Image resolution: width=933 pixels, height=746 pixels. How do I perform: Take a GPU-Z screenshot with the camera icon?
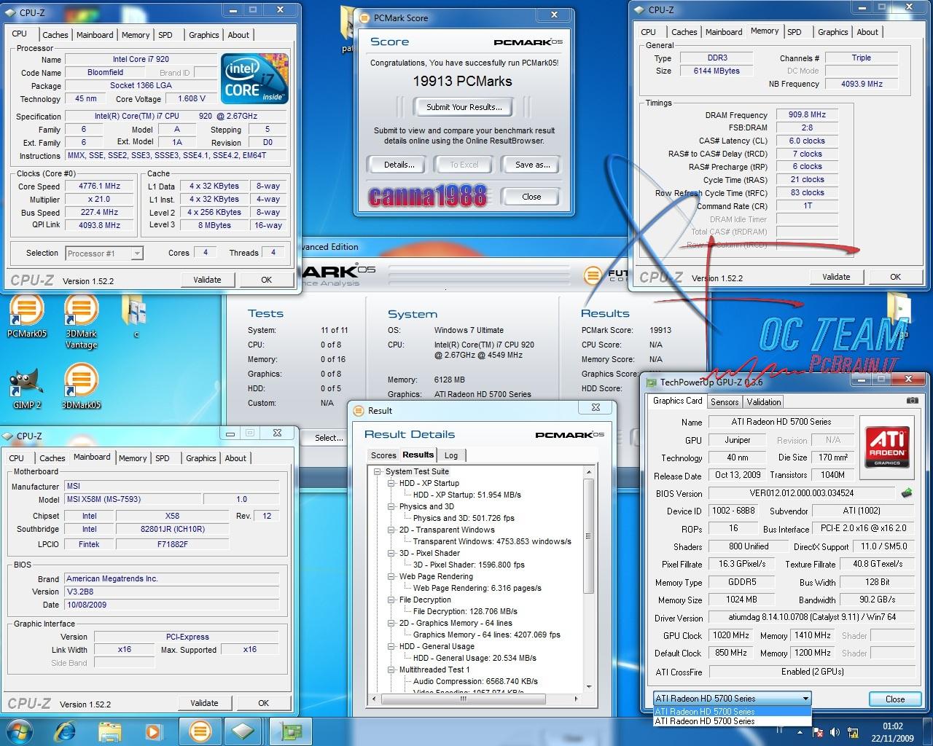coord(912,400)
